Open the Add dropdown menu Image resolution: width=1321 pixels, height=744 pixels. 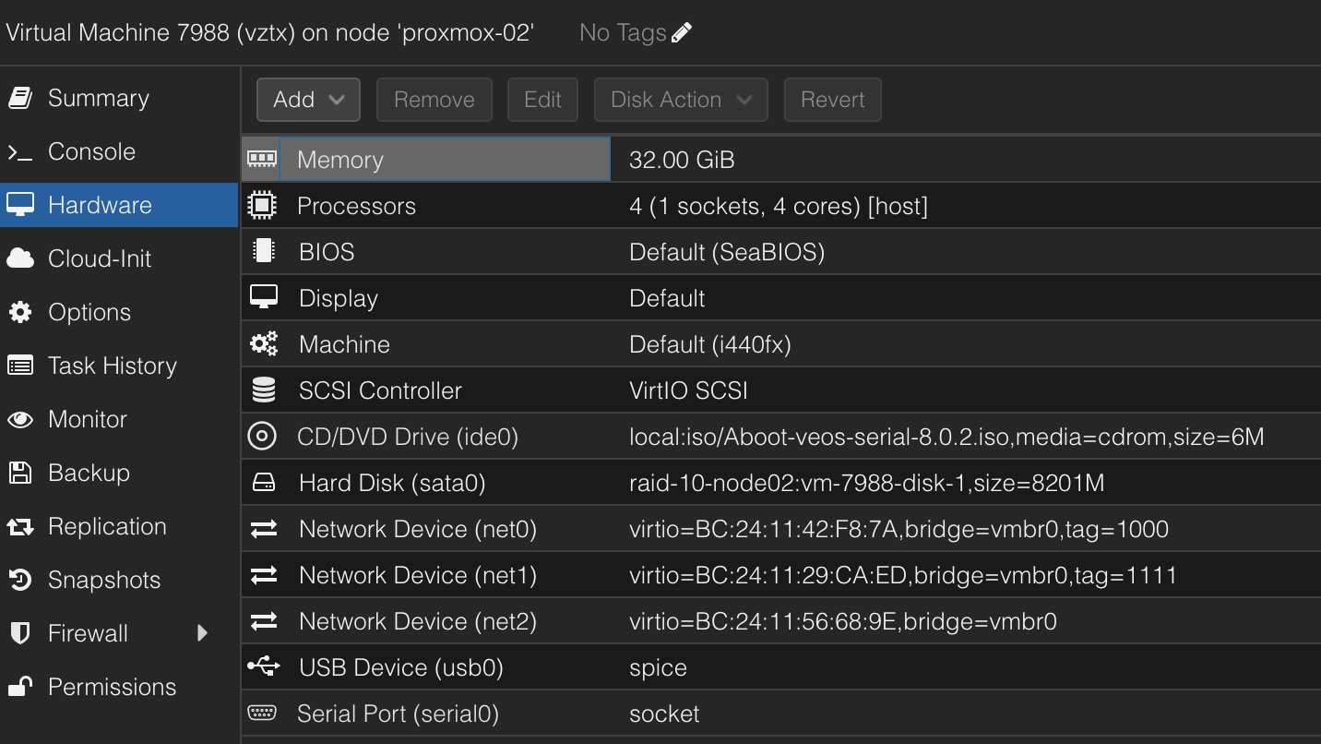[x=308, y=99]
